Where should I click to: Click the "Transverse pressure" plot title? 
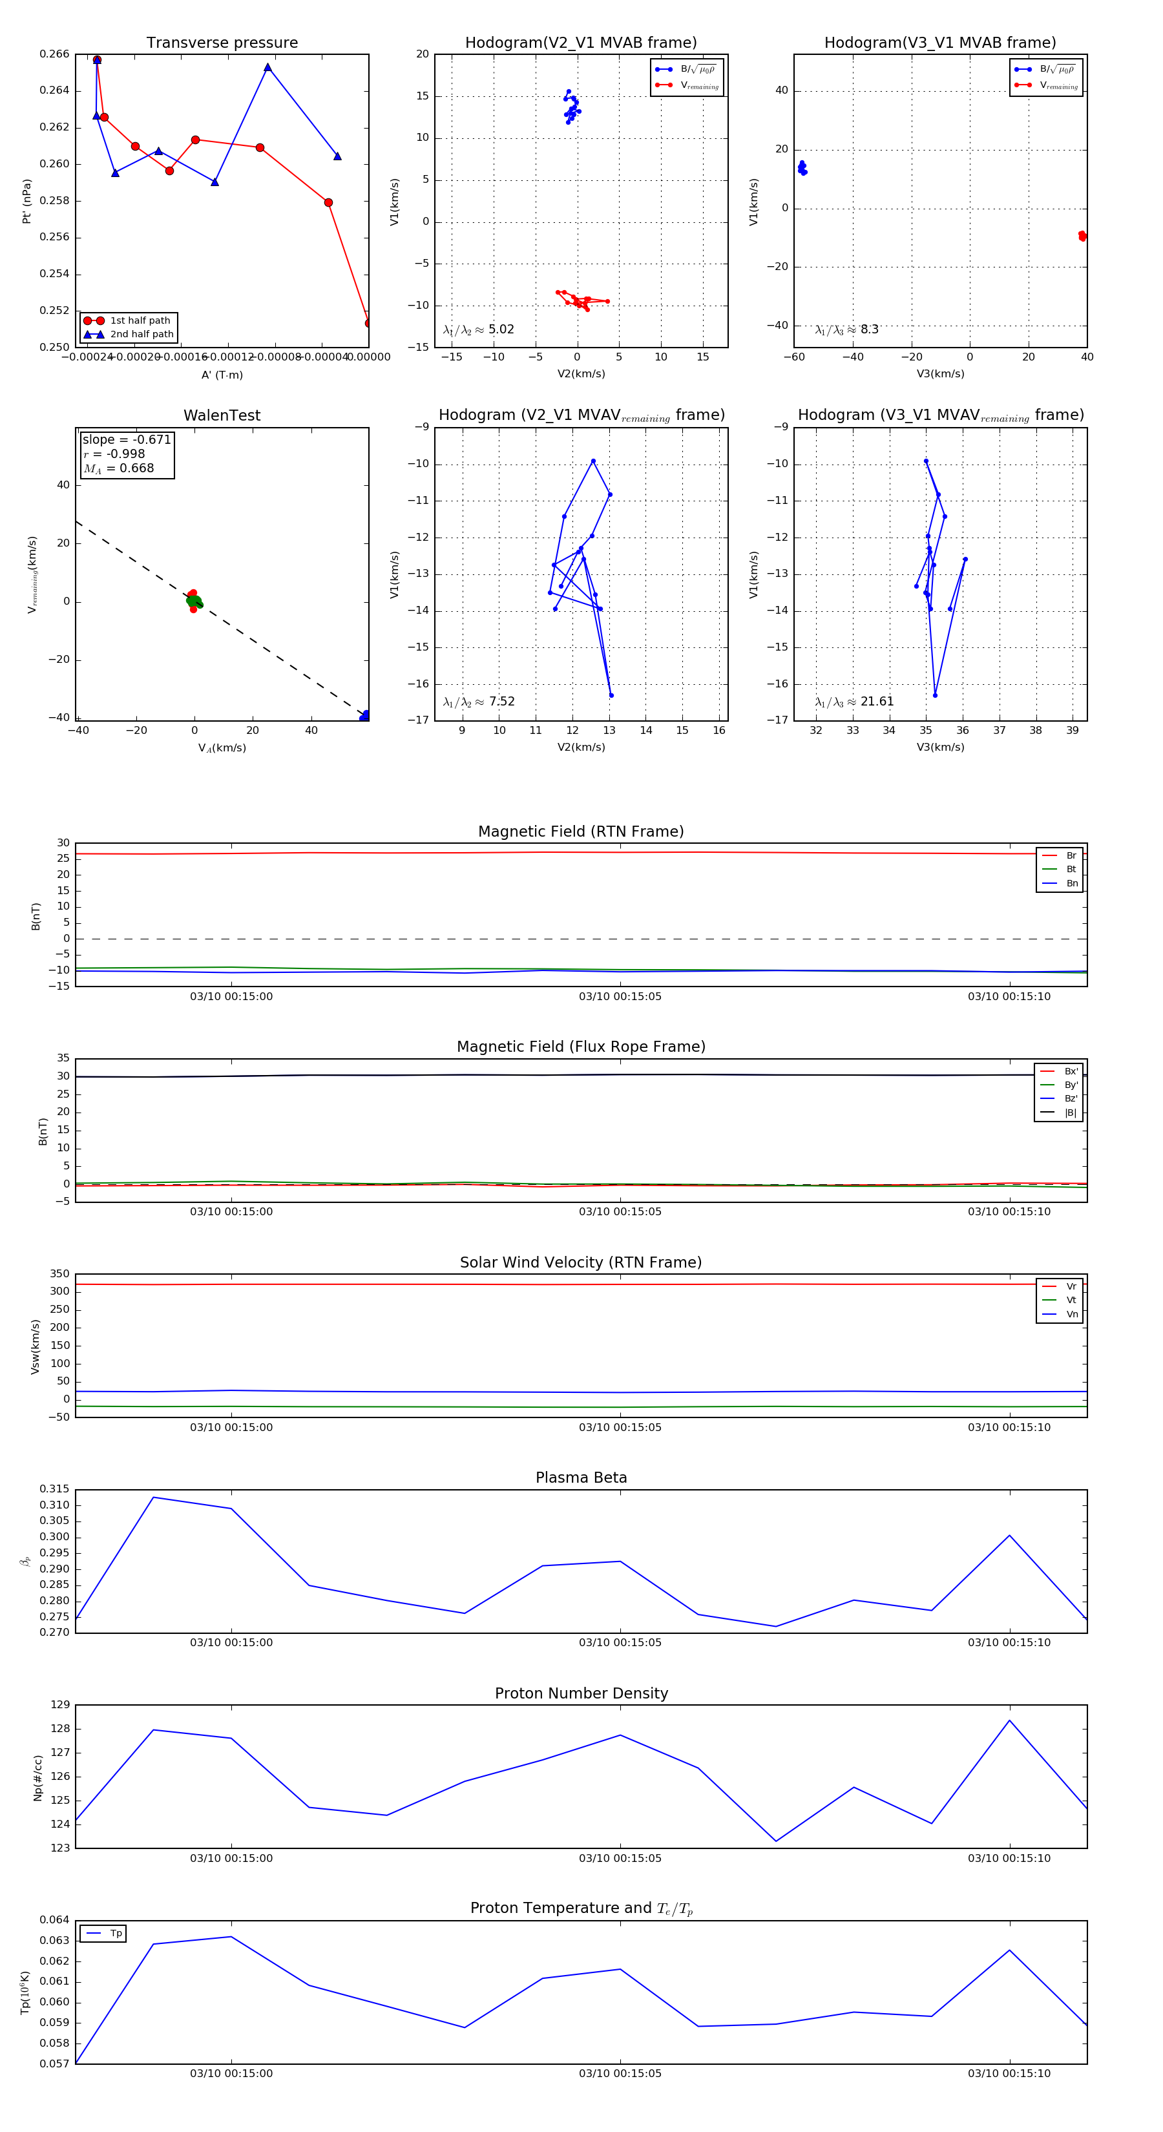tap(222, 43)
